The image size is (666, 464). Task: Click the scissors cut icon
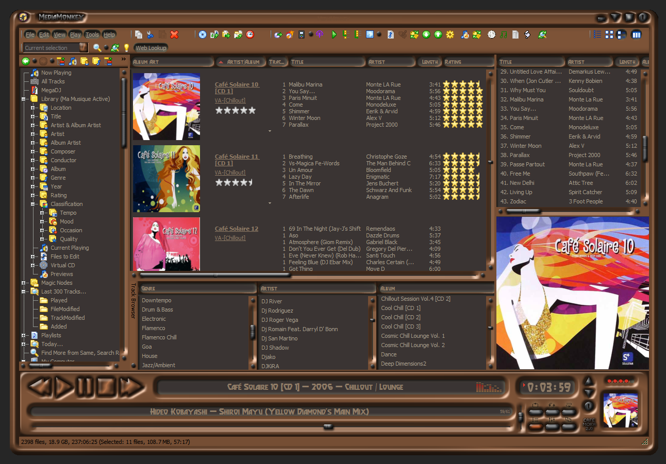click(150, 35)
